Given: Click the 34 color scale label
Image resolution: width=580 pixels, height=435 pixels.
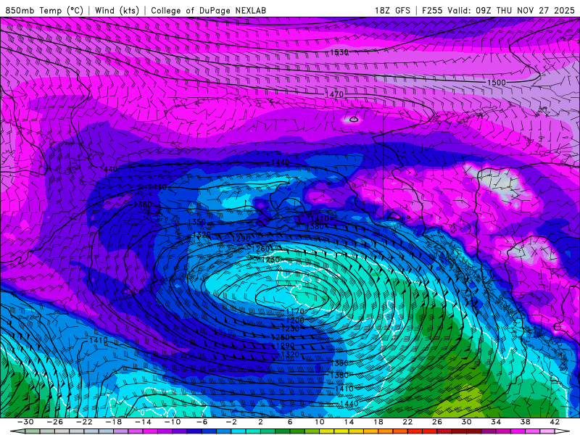Looking at the screenshot, I should pyautogui.click(x=496, y=422).
